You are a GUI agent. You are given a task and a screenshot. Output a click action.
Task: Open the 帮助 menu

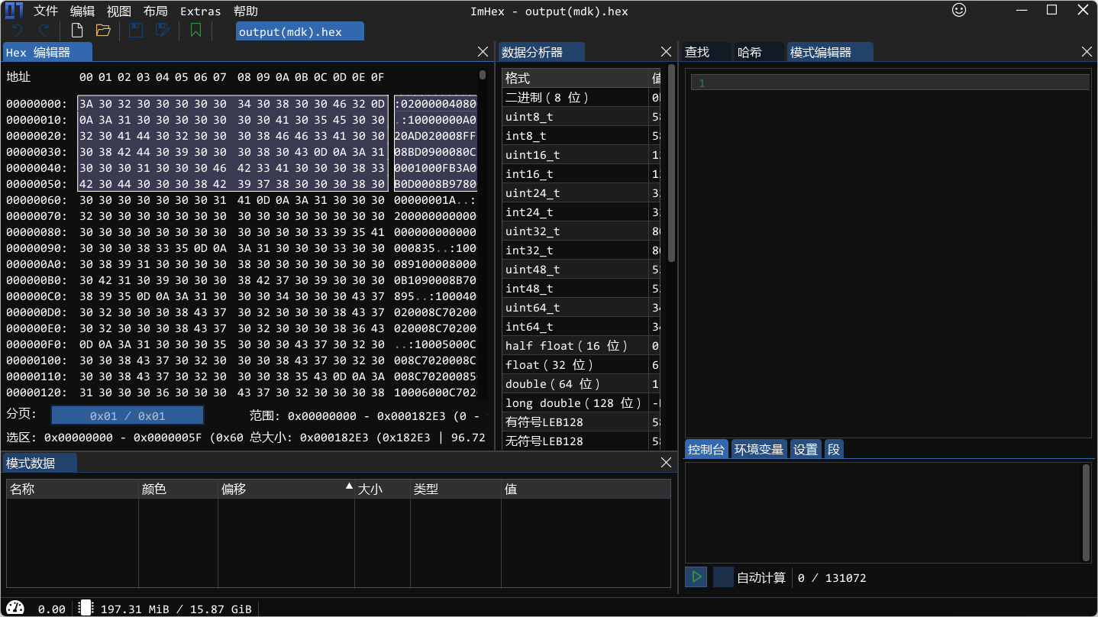(246, 11)
